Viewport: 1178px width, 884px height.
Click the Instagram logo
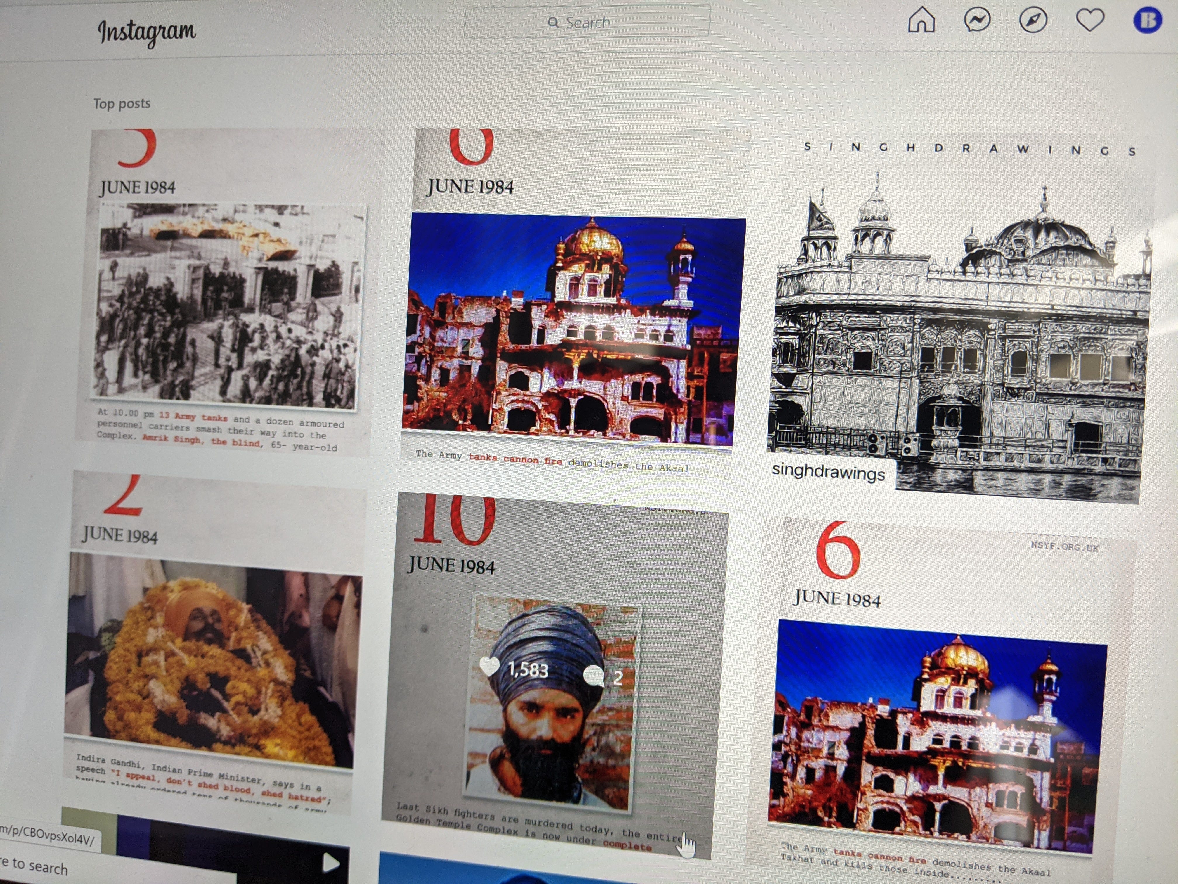[146, 32]
